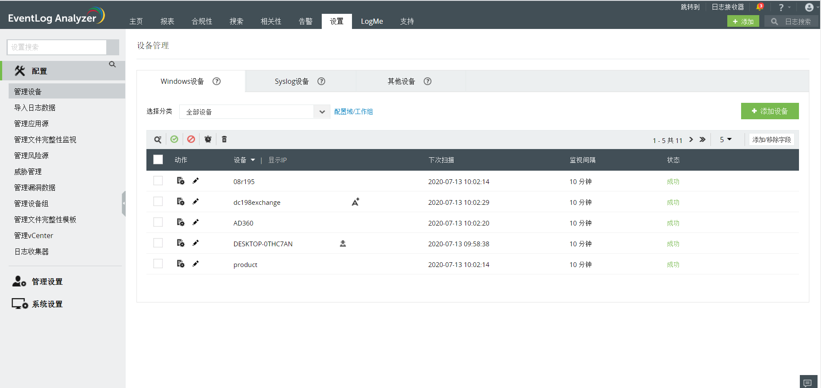Go to next page of devices
The height and width of the screenshot is (388, 821).
pyautogui.click(x=691, y=140)
